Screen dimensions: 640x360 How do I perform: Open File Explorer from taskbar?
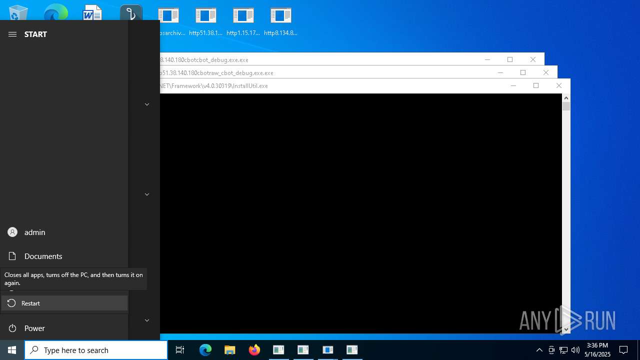pos(230,350)
